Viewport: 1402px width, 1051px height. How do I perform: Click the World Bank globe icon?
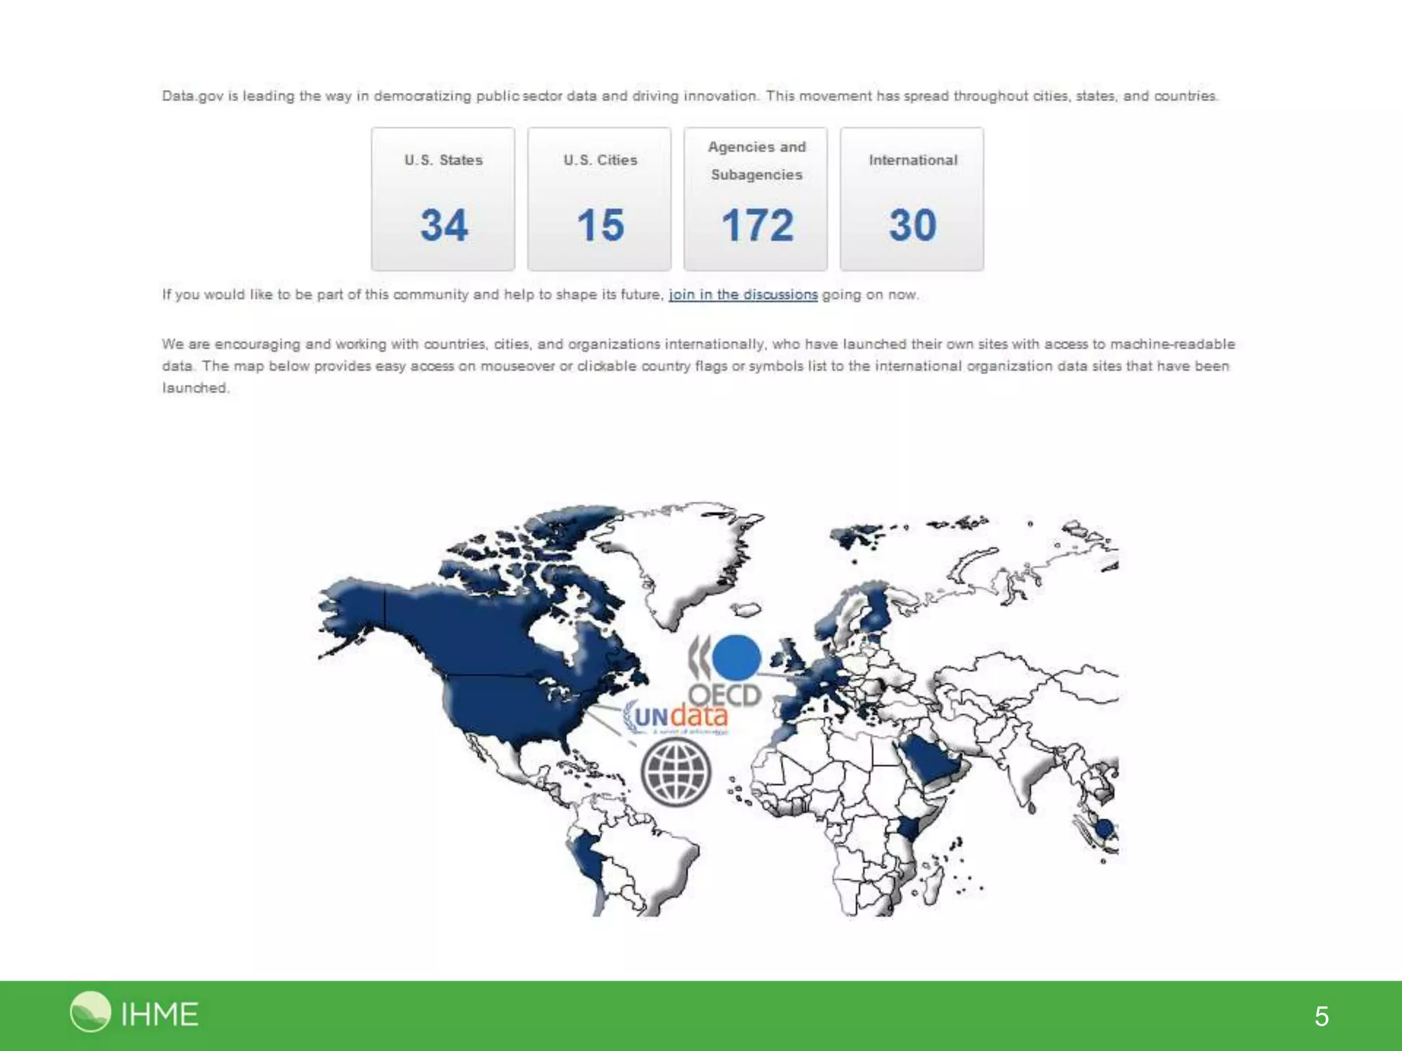(676, 773)
